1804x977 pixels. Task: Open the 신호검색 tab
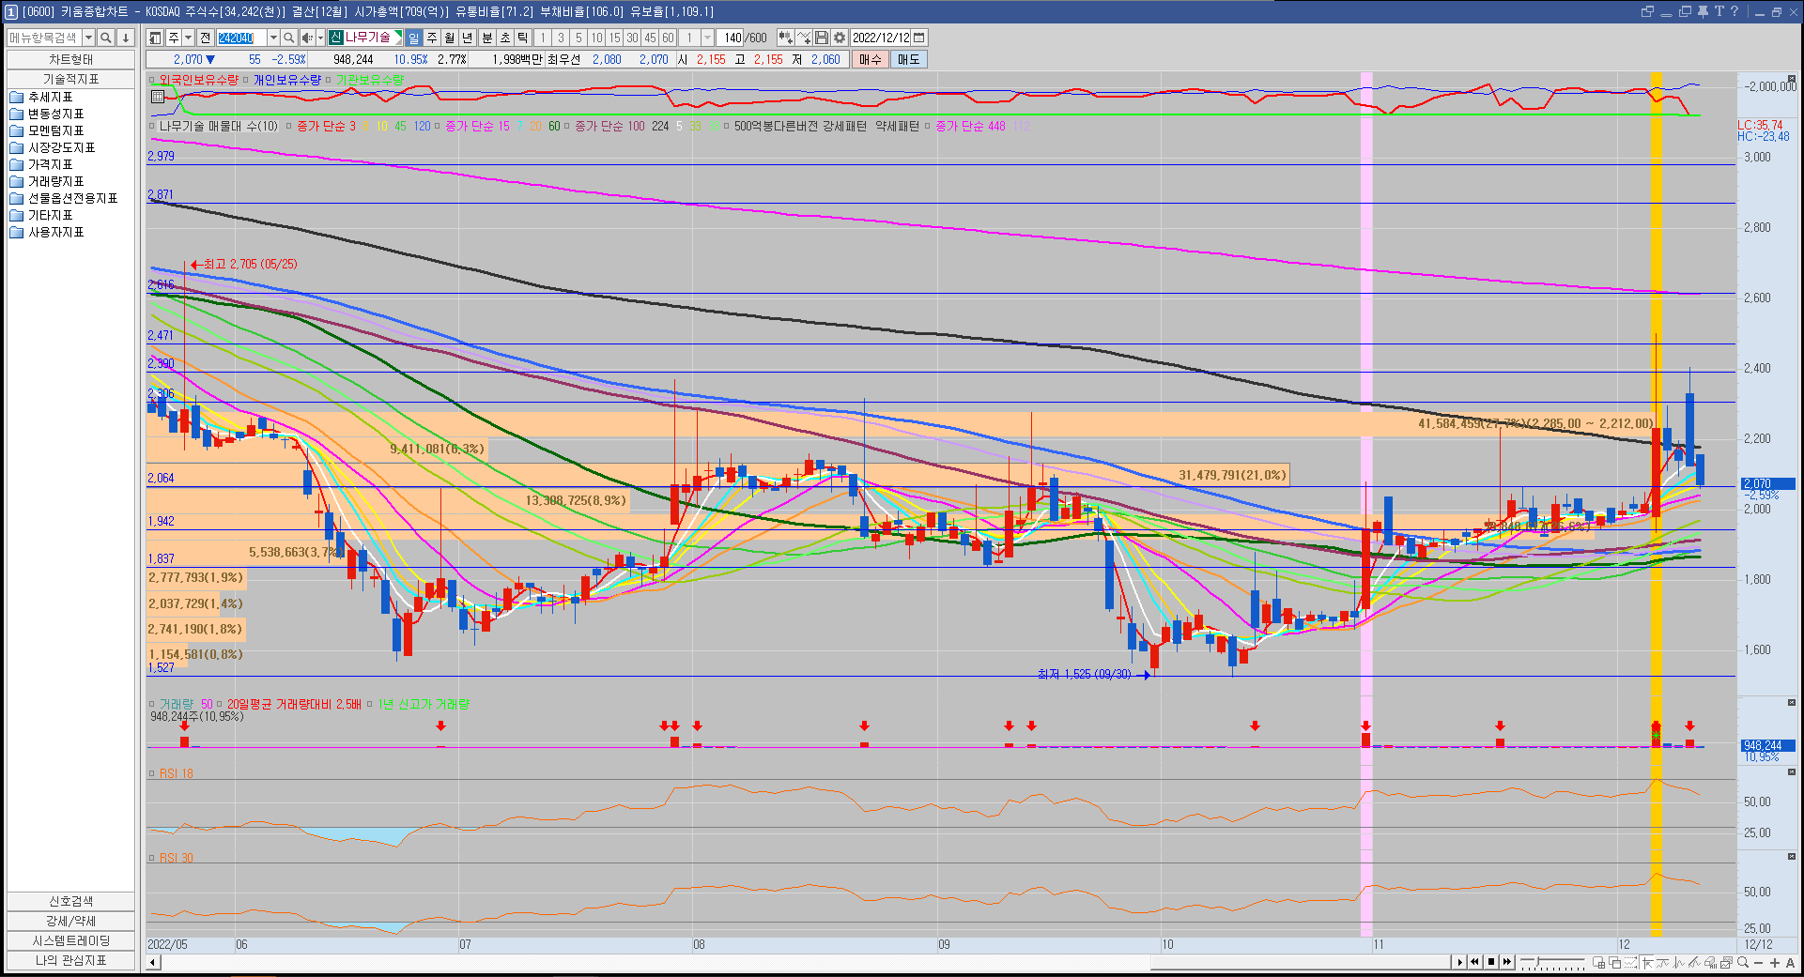point(70,901)
